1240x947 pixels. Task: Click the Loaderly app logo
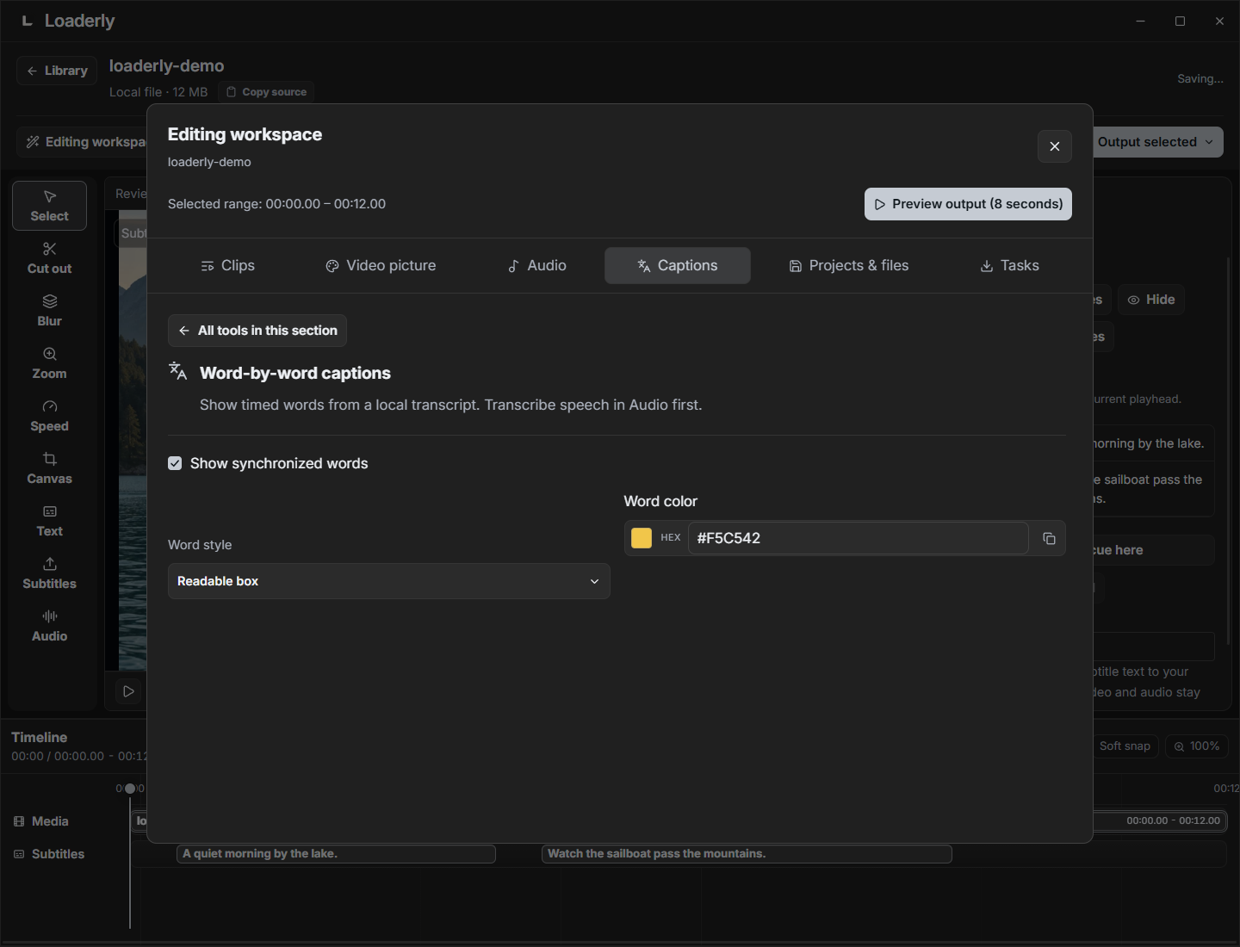[x=27, y=21]
